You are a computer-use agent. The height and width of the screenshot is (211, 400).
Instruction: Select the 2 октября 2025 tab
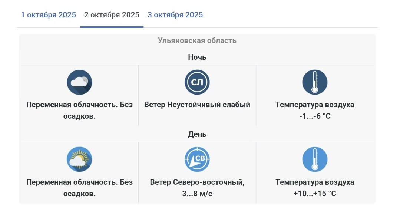point(112,15)
